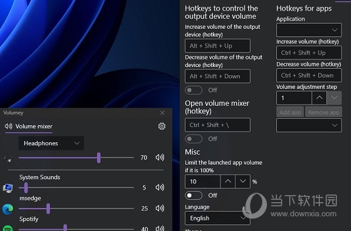The image size is (351, 231).
Task: Mute System Sounds speaker icon
Action: click(160, 188)
